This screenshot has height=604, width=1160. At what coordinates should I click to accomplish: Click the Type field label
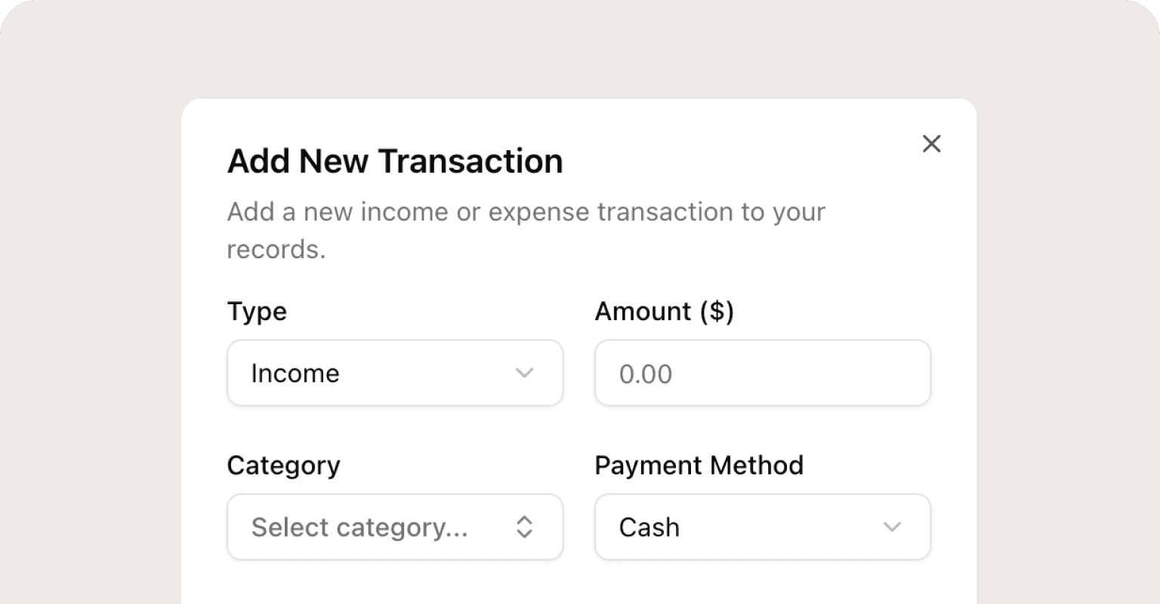point(257,311)
